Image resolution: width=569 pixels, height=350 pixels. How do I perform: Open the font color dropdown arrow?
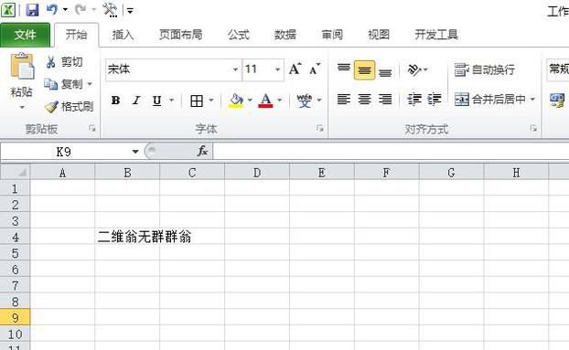click(x=280, y=100)
